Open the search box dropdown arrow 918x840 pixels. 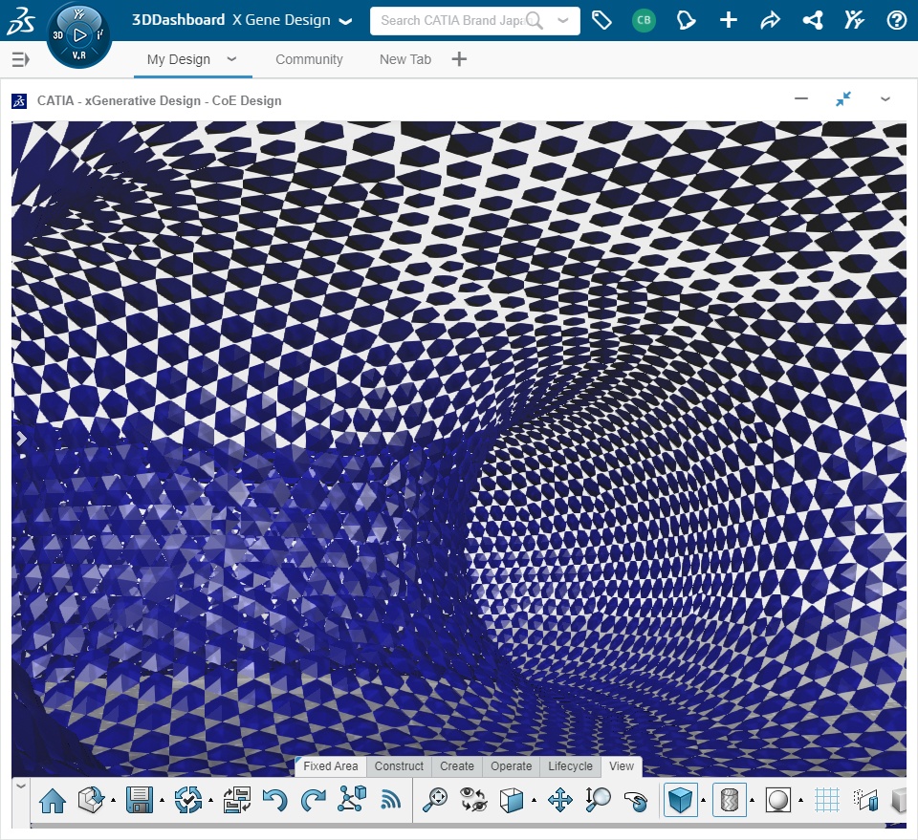pyautogui.click(x=562, y=20)
